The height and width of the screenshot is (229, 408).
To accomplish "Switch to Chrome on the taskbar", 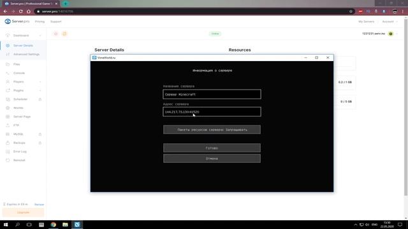I will (x=54, y=225).
